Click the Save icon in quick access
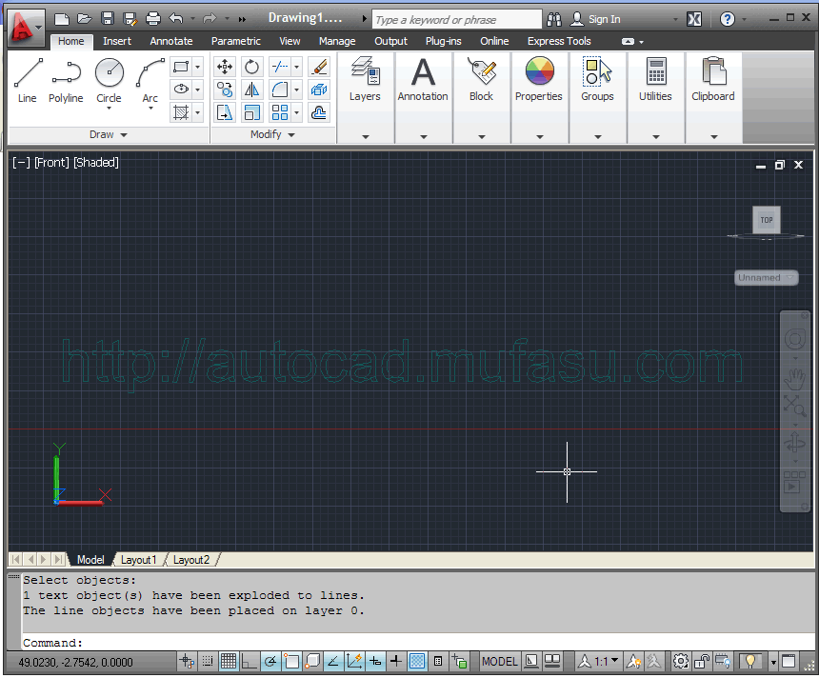The width and height of the screenshot is (819, 678). [107, 19]
